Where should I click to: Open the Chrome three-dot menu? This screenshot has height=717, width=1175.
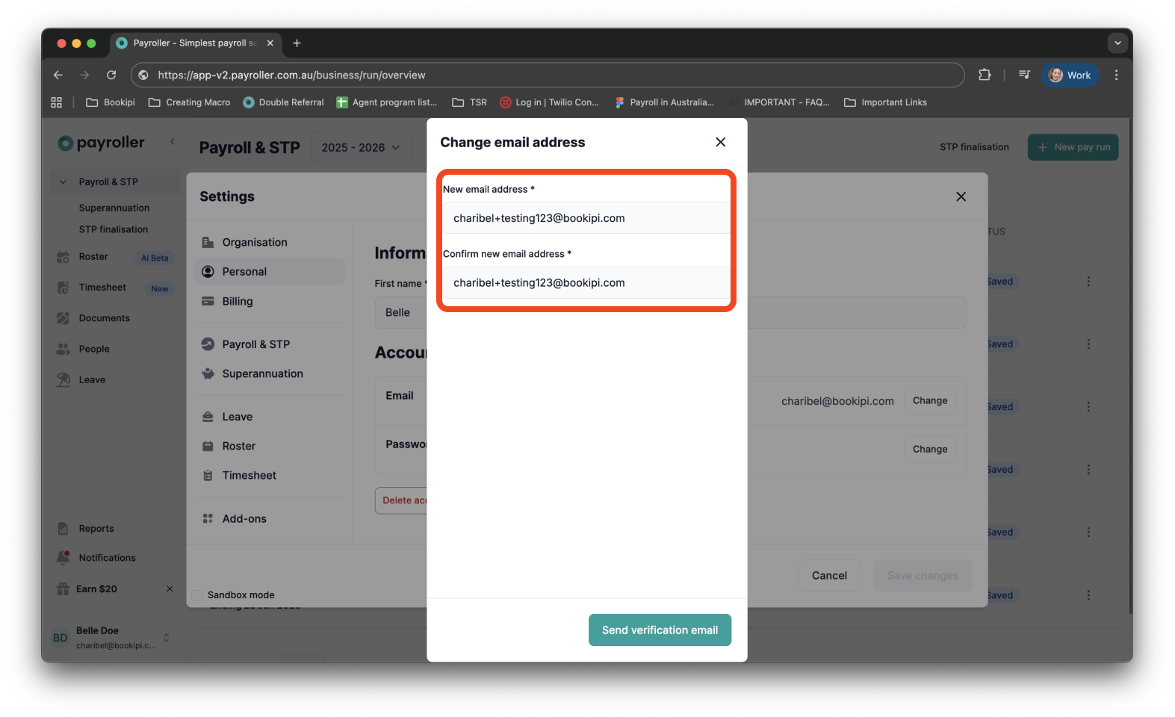point(1116,75)
